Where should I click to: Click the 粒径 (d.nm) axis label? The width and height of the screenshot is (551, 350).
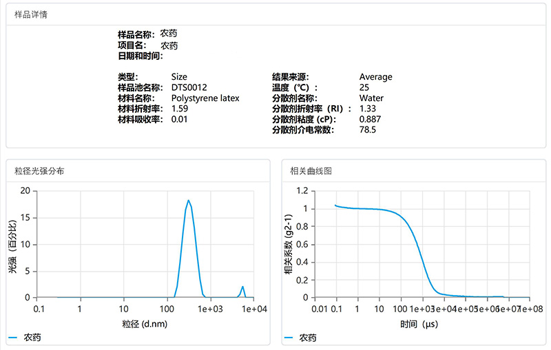[145, 324]
